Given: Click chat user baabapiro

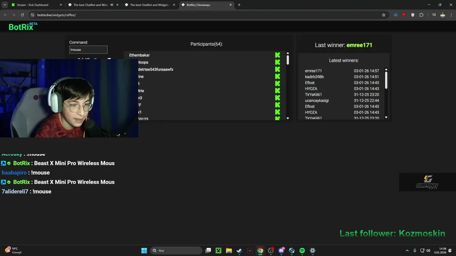Looking at the screenshot, I should pos(14,172).
